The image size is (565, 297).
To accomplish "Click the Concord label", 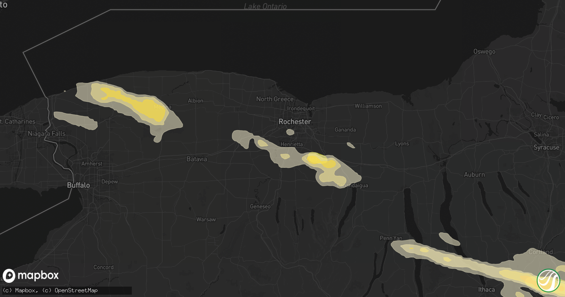I will (x=103, y=267).
